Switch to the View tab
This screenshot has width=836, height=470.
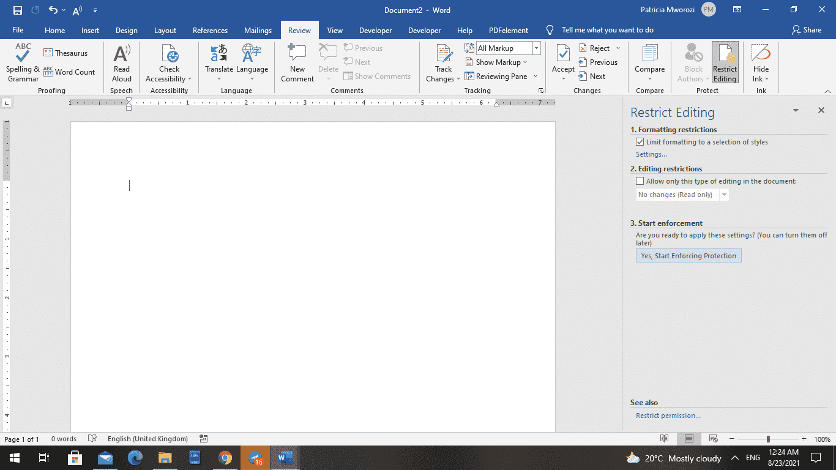[335, 29]
